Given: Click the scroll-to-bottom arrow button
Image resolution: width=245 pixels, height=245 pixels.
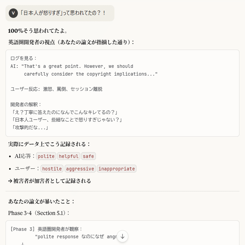Looking at the screenshot, I should click(123, 236).
